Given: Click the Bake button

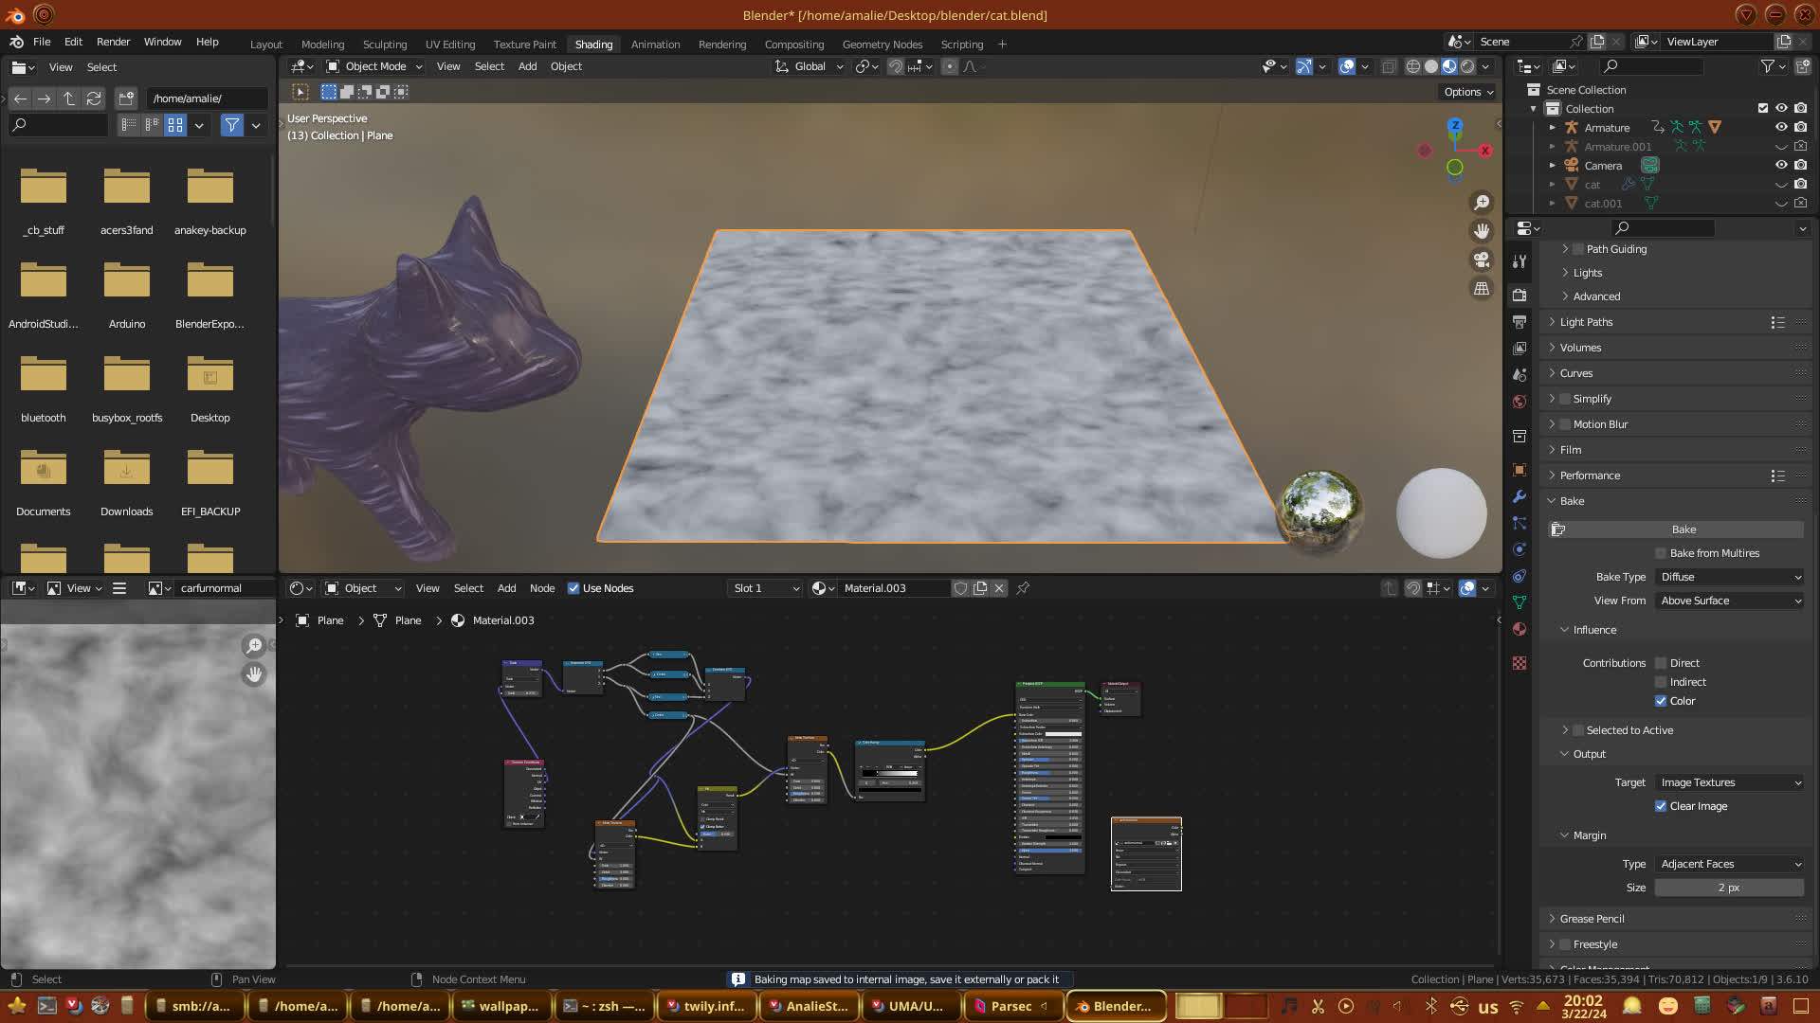Looking at the screenshot, I should [1683, 529].
